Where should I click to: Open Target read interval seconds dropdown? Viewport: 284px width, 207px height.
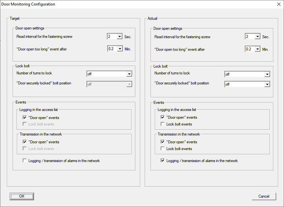click(x=119, y=37)
